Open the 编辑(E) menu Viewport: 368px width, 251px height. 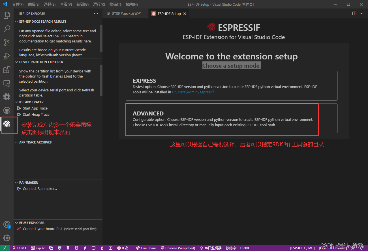click(34, 4)
